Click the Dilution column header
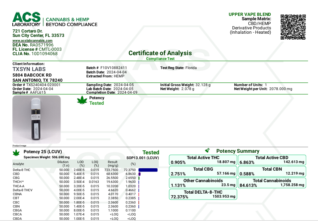The image size is (318, 221). [63, 163]
